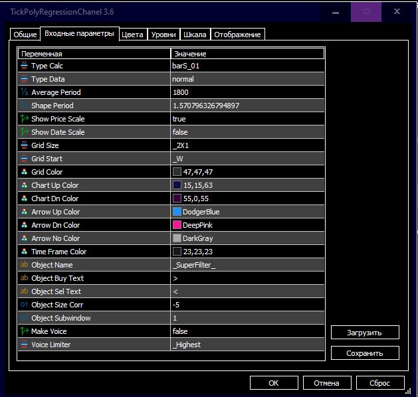Click the color icon beside Chart Up Color
418x397 pixels.
(x=25, y=185)
